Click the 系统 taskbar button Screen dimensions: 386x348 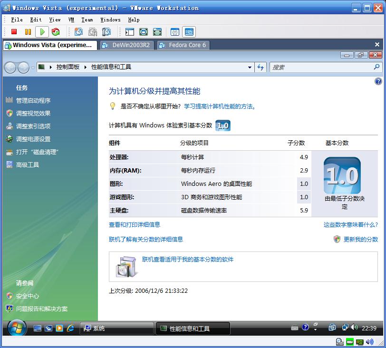coord(117,329)
